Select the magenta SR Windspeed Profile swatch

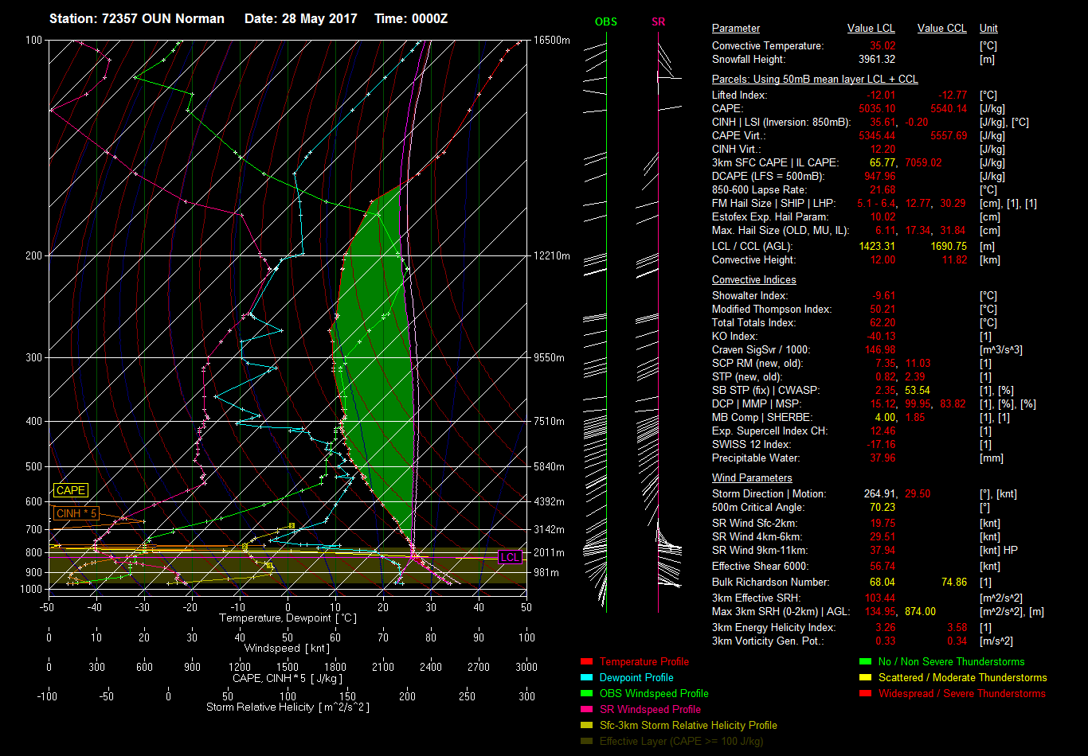587,709
